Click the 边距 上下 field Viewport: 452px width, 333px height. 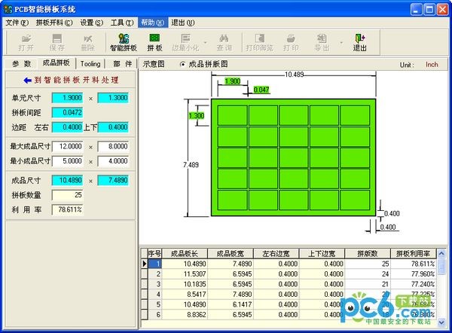[113, 127]
